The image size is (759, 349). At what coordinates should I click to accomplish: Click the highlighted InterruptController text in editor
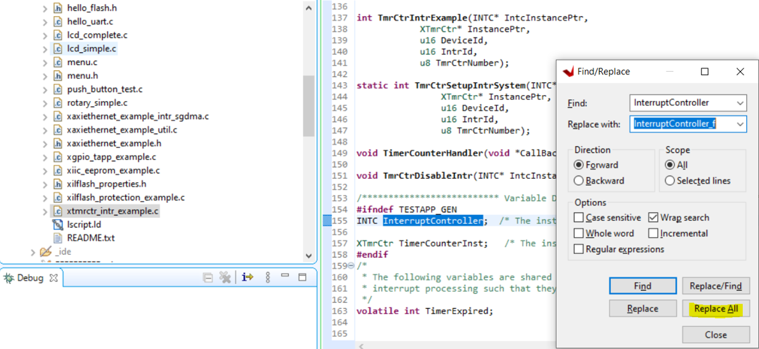click(x=433, y=221)
